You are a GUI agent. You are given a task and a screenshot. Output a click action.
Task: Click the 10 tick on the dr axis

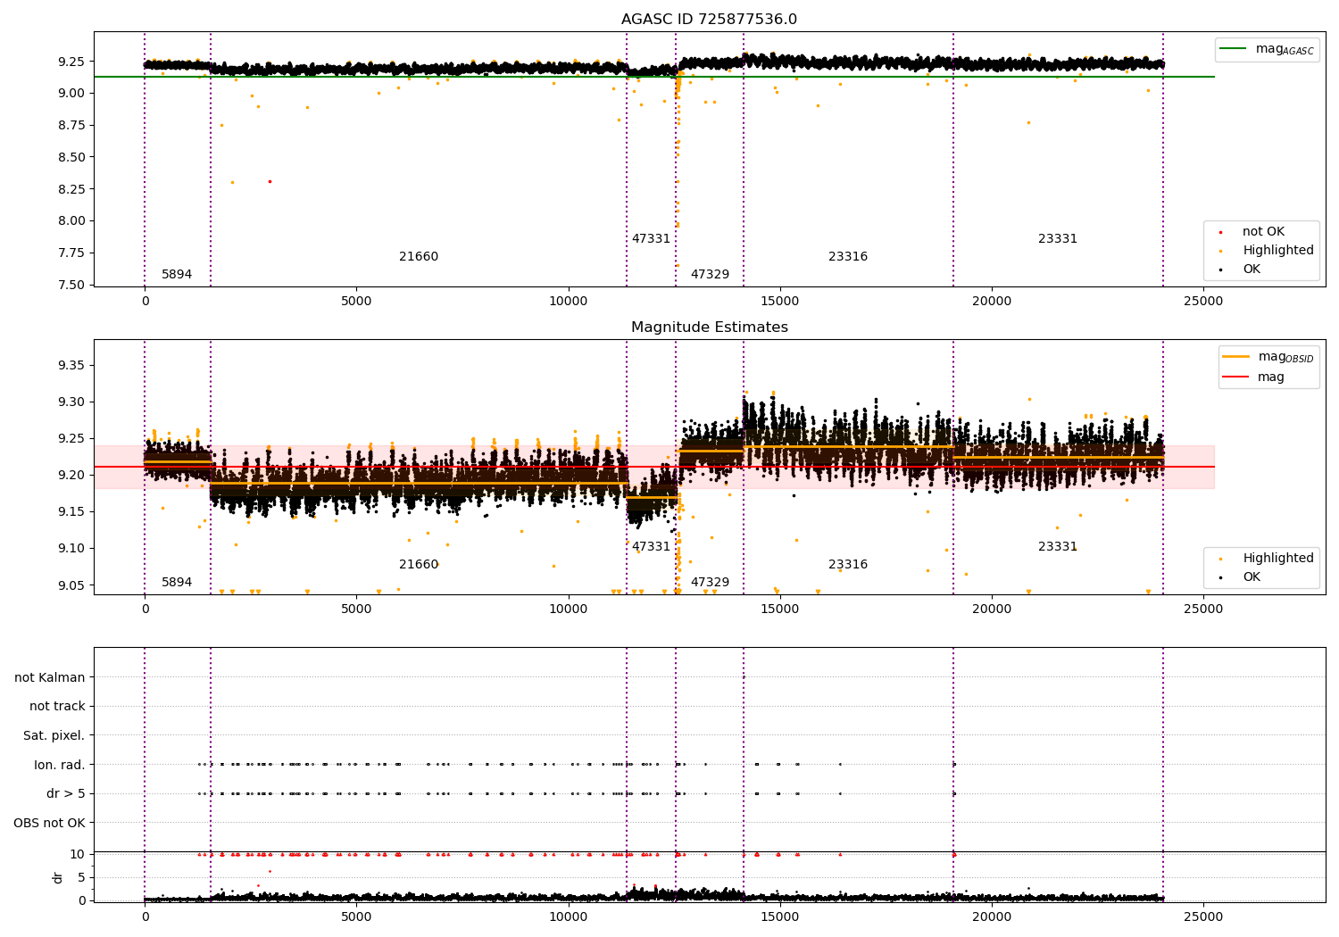point(79,854)
